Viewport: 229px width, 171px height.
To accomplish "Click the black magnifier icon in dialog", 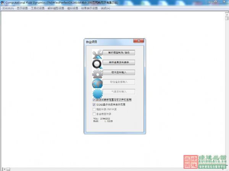I will click(x=97, y=63).
